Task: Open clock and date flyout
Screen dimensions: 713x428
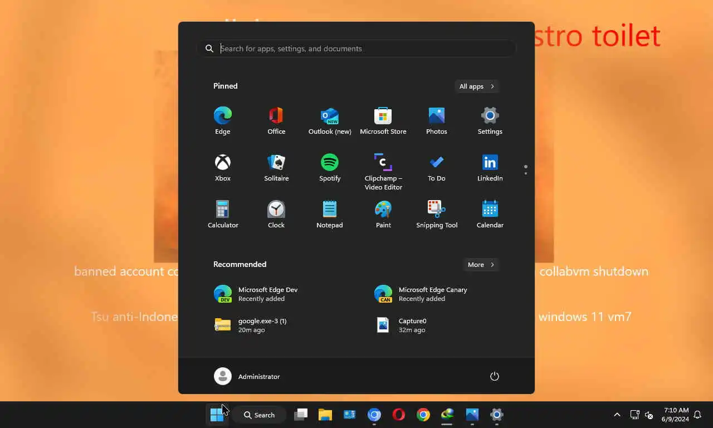Action: pyautogui.click(x=676, y=415)
